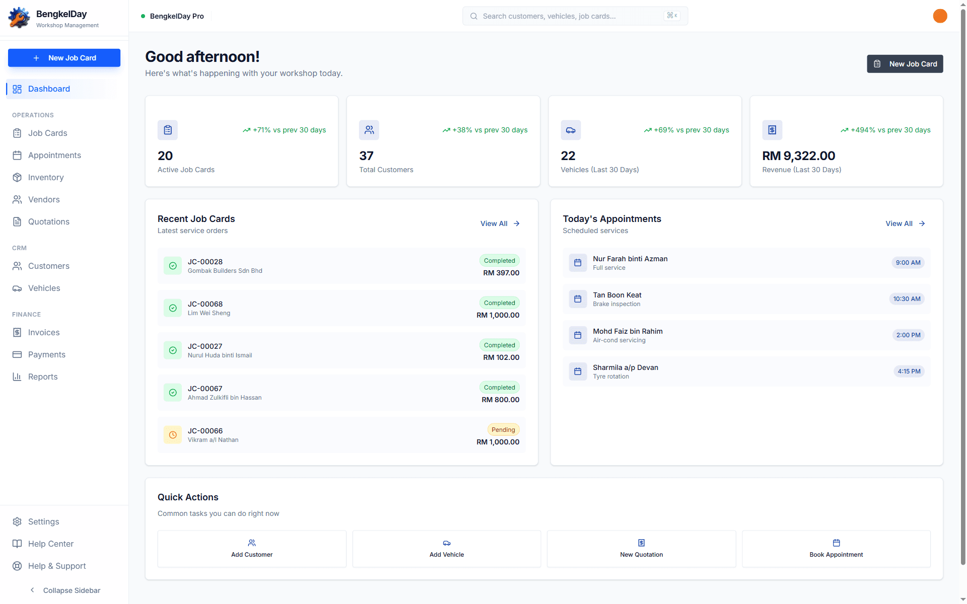The height and width of the screenshot is (604, 967).
Task: Click the Revenue receipt icon in stats card
Action: (772, 130)
